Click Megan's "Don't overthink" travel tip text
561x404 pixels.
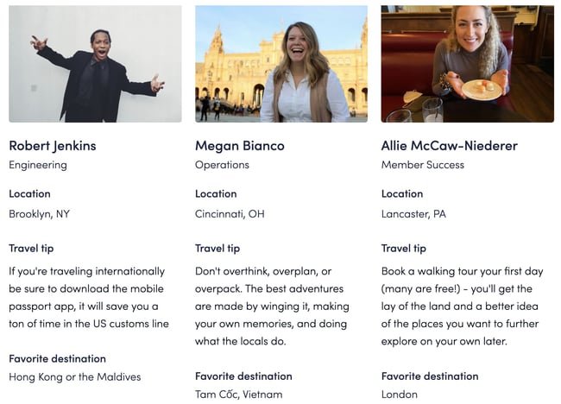click(272, 306)
